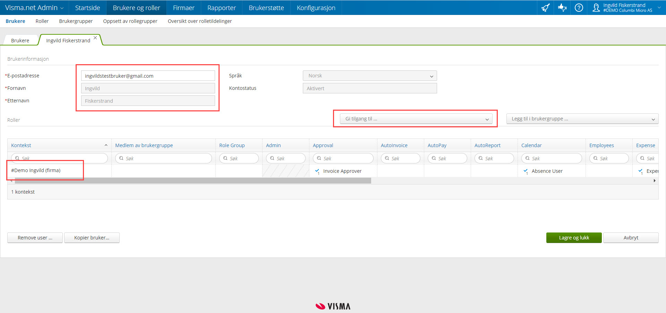
Task: Select the Brukergrupper submenu item
Action: click(76, 21)
